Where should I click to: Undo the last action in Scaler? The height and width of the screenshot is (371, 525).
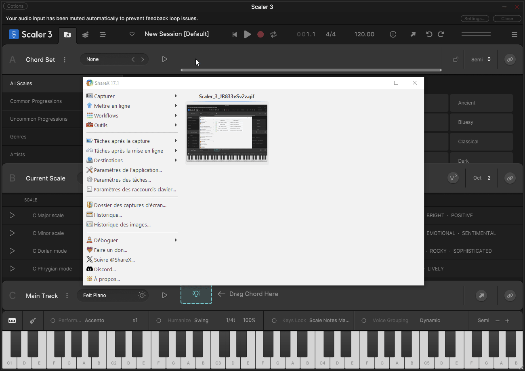(429, 35)
